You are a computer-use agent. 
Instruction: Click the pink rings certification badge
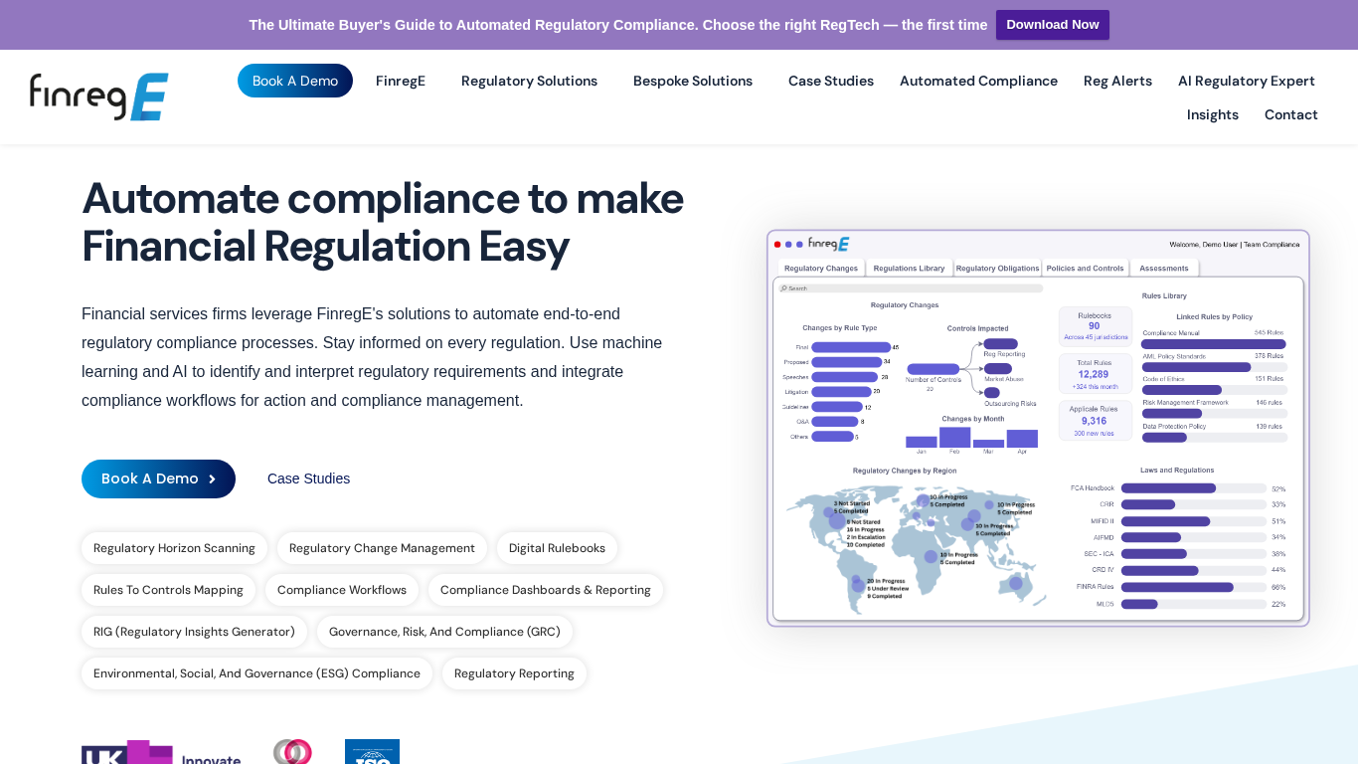pyautogui.click(x=292, y=752)
